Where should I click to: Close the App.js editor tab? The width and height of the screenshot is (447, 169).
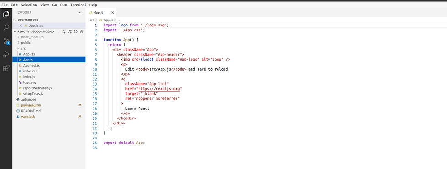click(x=113, y=13)
